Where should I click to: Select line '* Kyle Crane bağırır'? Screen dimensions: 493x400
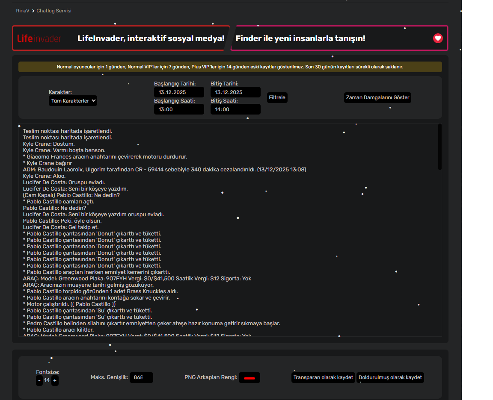(48, 163)
